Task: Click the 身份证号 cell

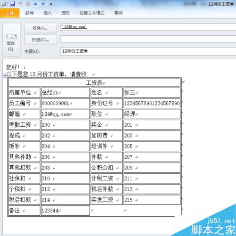Action: pos(107,103)
